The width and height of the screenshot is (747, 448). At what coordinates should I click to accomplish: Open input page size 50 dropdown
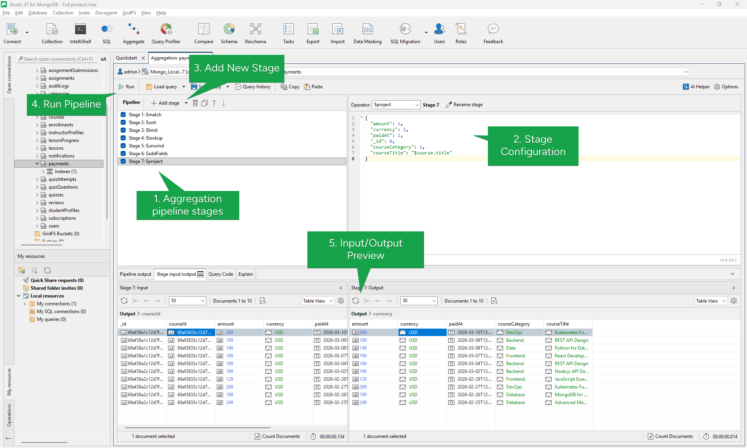188,301
